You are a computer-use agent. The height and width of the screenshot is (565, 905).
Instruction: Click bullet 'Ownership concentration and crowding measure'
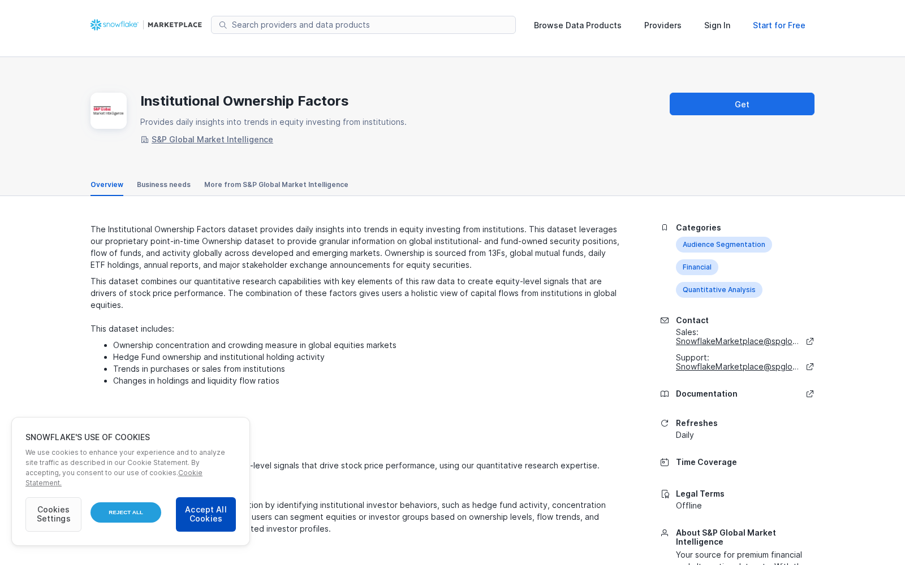pos(255,345)
